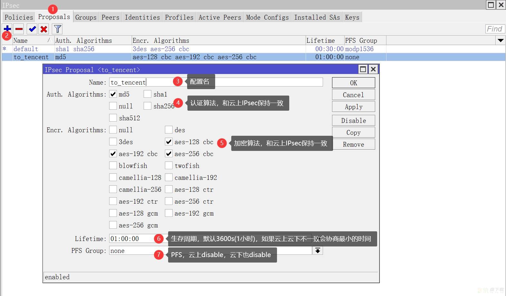The width and height of the screenshot is (506, 296).
Task: Check the aes-256 ctr option
Action: 169,201
